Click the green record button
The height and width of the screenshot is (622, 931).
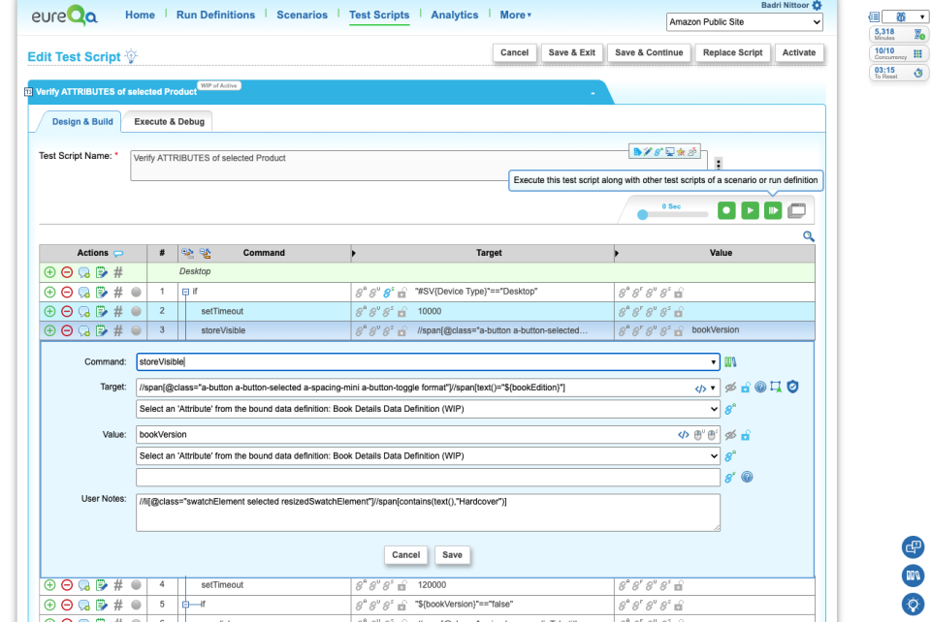coord(726,210)
